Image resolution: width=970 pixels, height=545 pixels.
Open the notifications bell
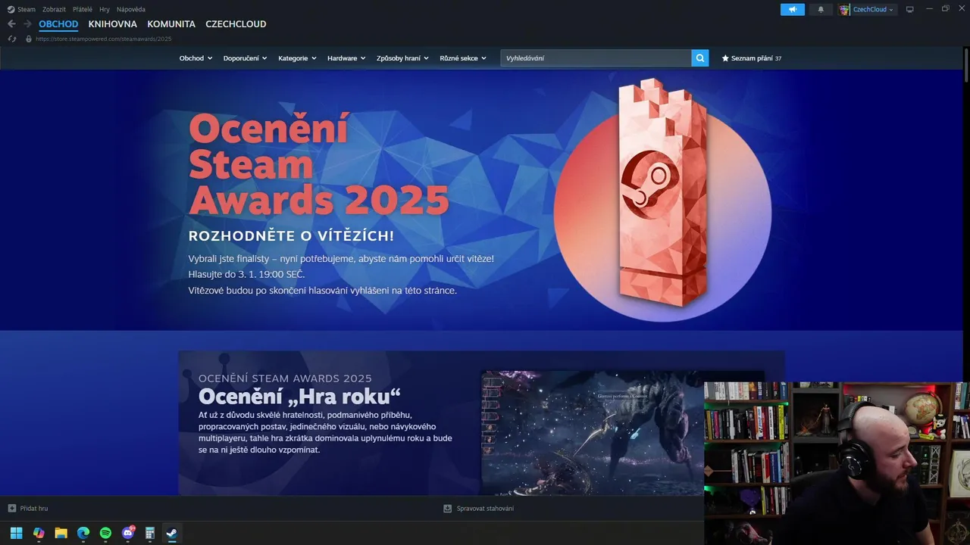tap(821, 10)
